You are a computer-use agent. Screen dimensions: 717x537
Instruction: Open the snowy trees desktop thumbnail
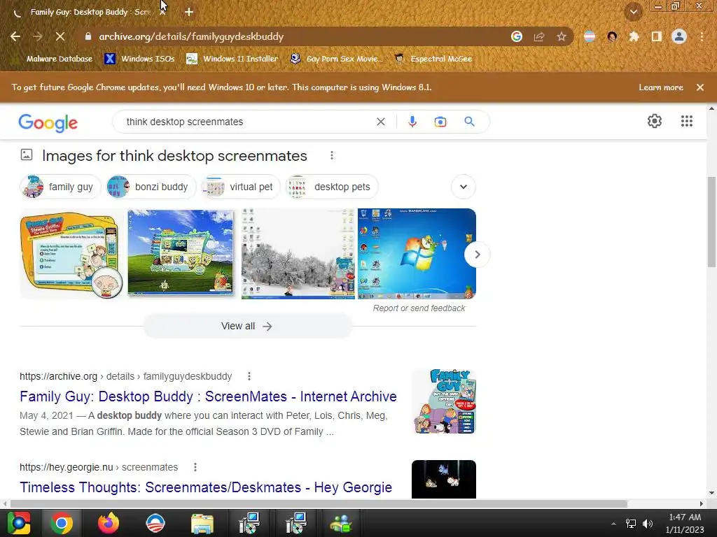click(x=298, y=254)
